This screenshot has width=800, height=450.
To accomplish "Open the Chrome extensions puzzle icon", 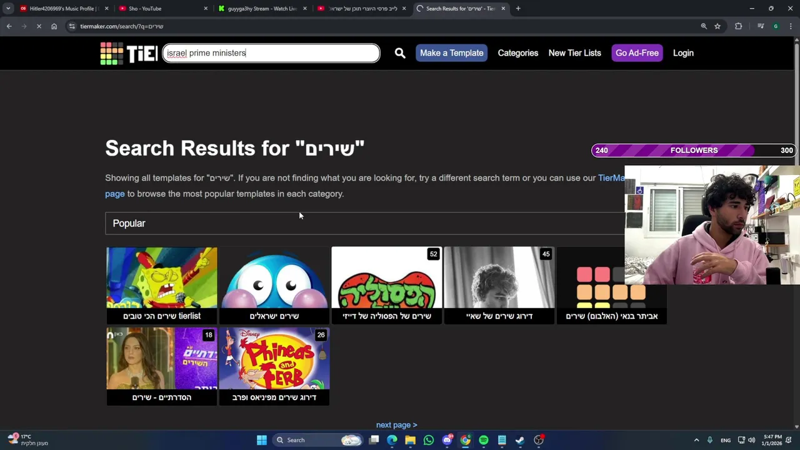I will pos(739,26).
